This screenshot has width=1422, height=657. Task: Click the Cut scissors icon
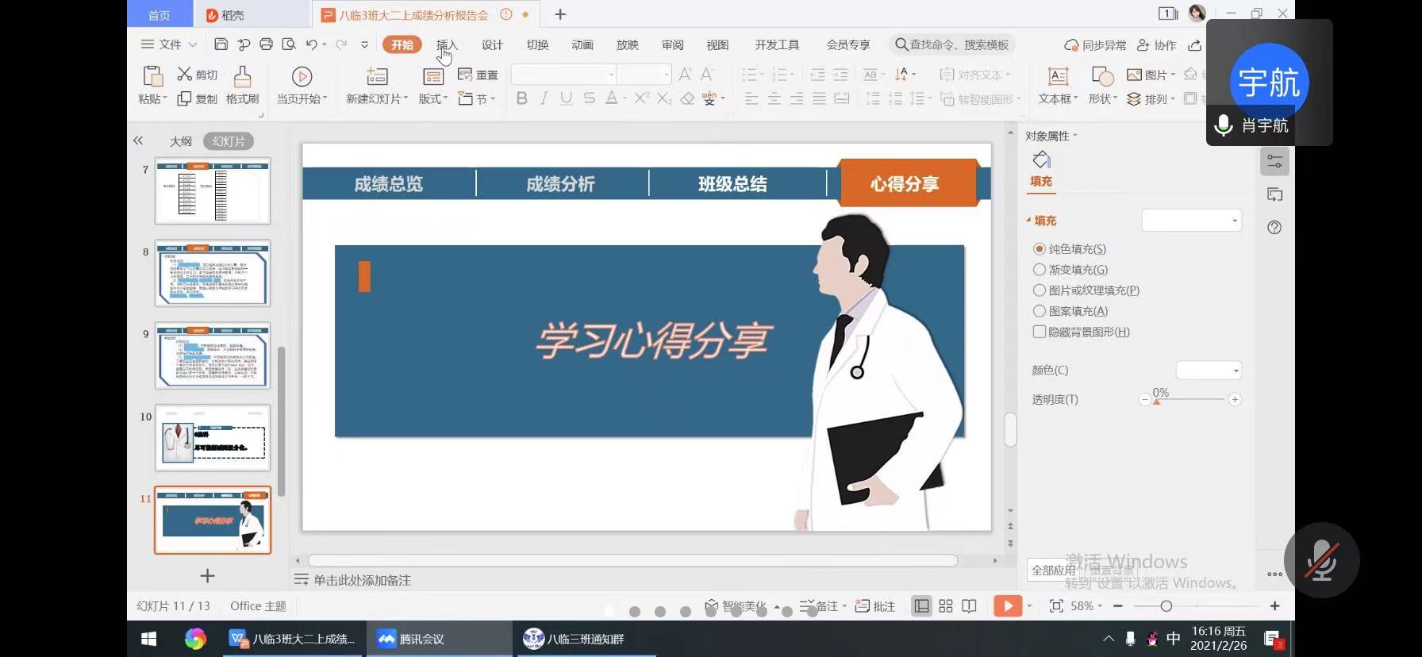(185, 75)
